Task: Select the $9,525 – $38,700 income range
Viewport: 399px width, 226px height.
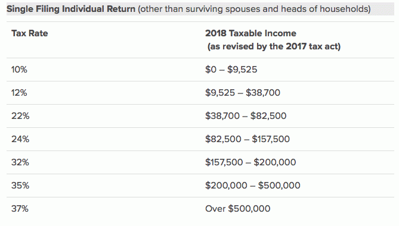Action: (243, 93)
